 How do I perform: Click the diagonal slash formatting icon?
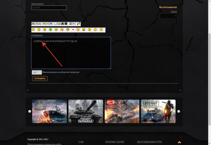tap(79, 24)
